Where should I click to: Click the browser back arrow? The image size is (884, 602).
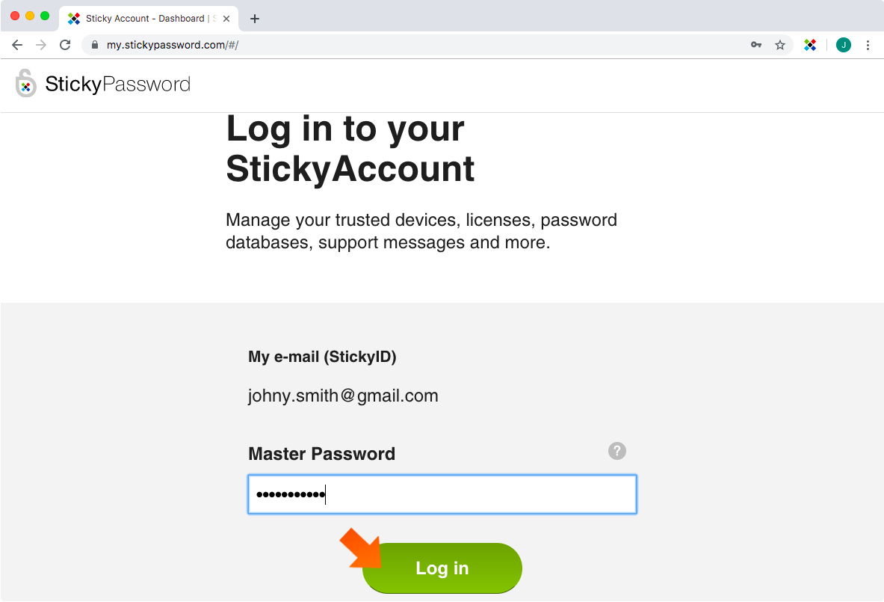17,45
